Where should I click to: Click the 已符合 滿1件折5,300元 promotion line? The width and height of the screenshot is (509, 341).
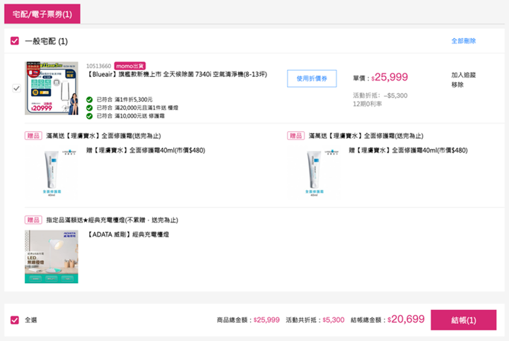click(124, 100)
